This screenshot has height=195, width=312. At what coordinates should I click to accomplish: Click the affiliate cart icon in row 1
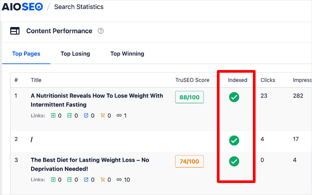pos(103,116)
